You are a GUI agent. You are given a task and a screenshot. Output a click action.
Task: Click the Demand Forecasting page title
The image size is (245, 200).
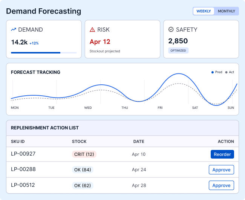44,11
